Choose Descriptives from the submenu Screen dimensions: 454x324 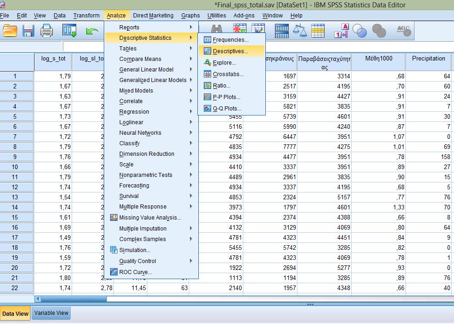click(231, 51)
